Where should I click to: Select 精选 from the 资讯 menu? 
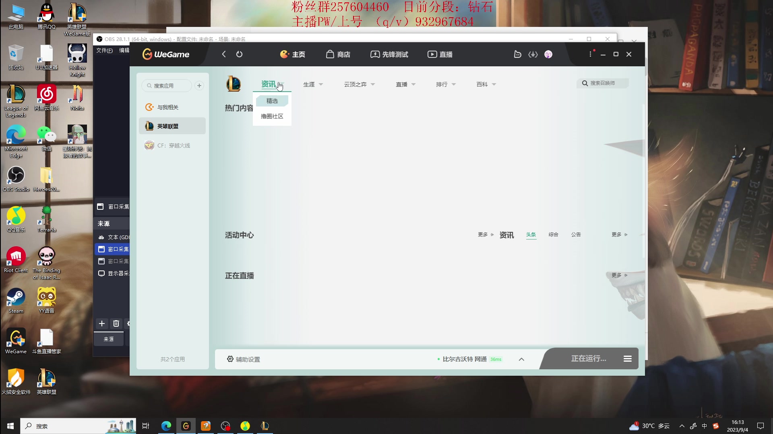272,101
